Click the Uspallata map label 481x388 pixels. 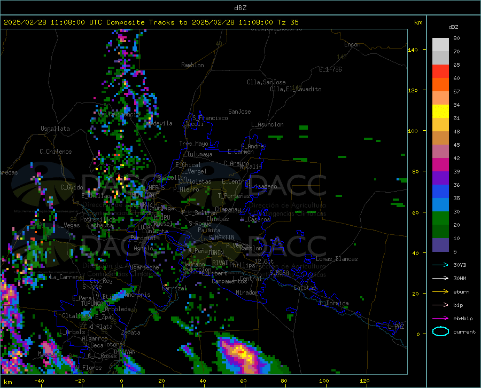[55, 129]
